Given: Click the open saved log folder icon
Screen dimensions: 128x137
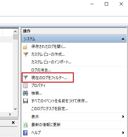Looking at the screenshot, I should click(25, 47).
